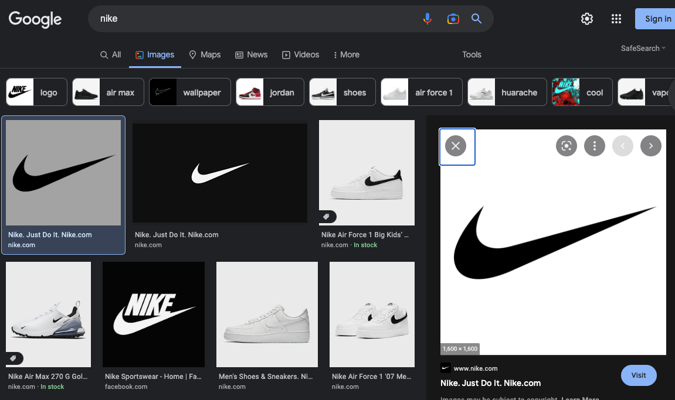The image size is (675, 400).
Task: Select the Images tab
Action: coord(155,54)
